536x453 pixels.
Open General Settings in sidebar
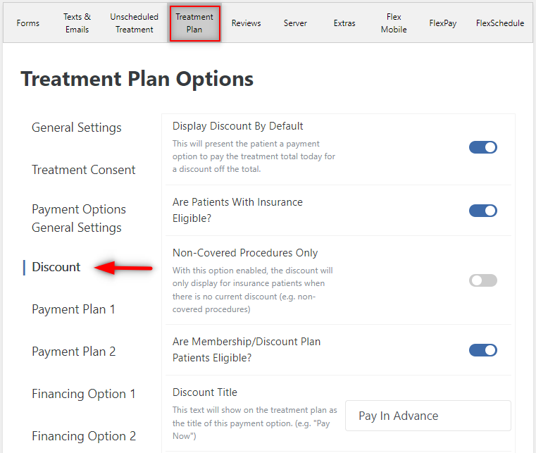(77, 128)
